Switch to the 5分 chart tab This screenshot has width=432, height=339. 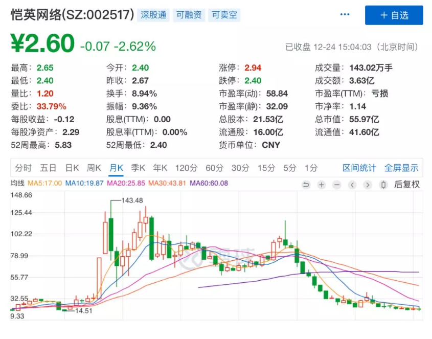(x=290, y=168)
